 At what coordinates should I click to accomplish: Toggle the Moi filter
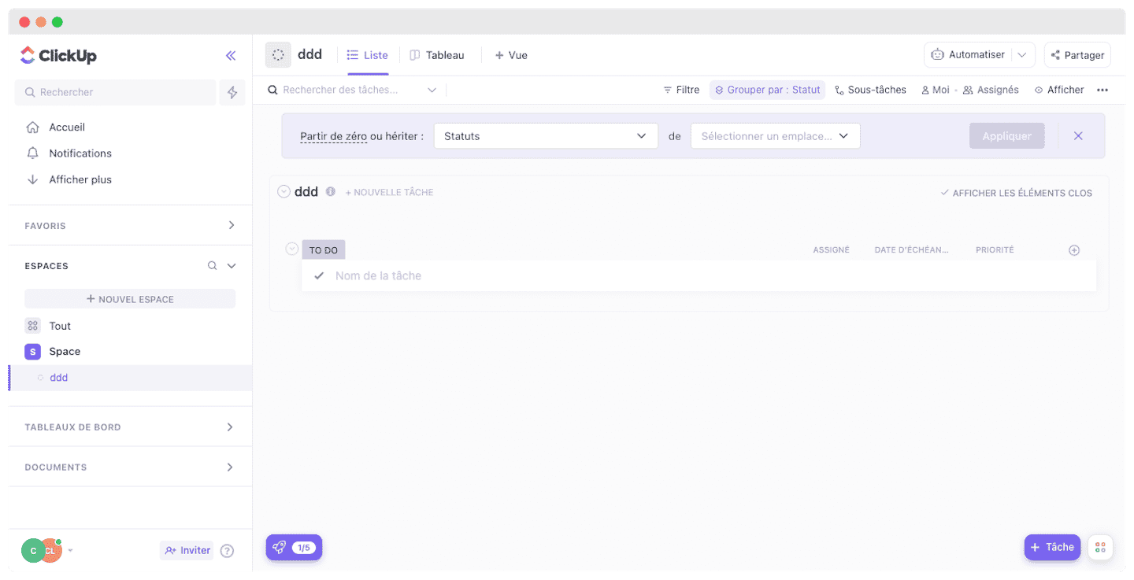pyautogui.click(x=935, y=90)
